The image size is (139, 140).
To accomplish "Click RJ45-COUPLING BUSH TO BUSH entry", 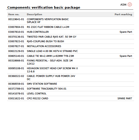I will click(x=45, y=41).
